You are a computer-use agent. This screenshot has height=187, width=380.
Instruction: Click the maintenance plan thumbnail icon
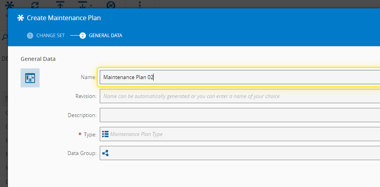pyautogui.click(x=30, y=78)
